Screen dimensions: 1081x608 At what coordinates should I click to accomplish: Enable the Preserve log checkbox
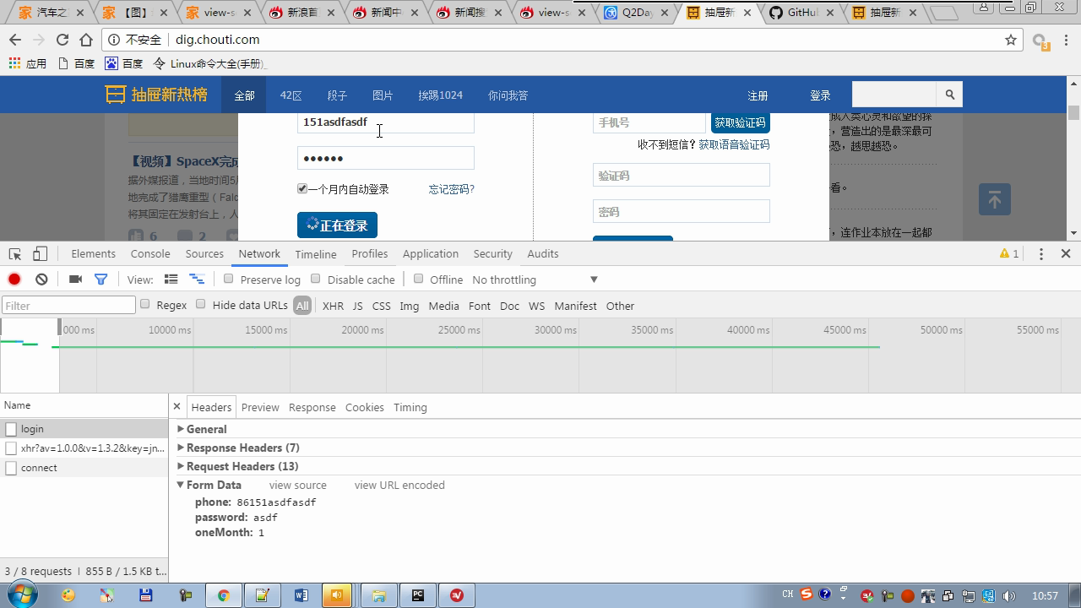tap(229, 279)
